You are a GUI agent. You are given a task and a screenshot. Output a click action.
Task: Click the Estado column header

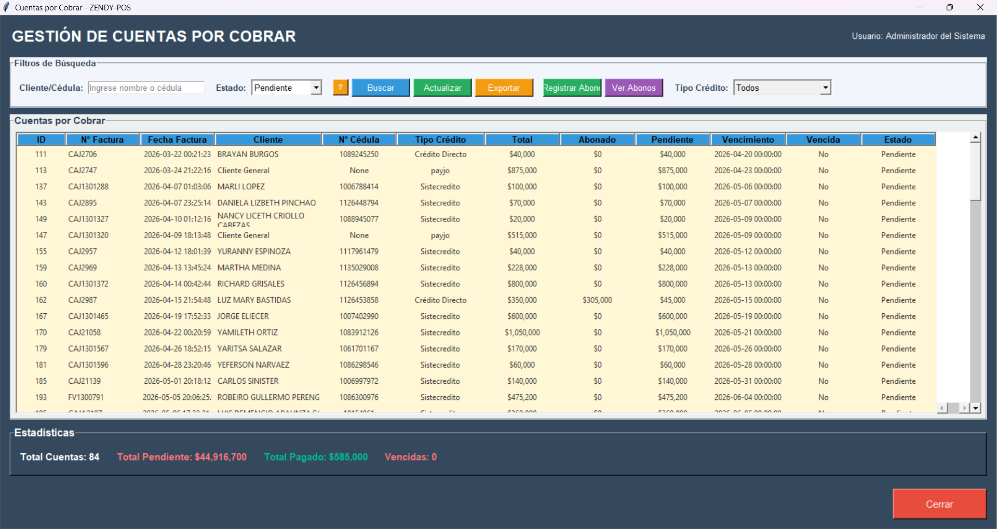click(x=898, y=140)
